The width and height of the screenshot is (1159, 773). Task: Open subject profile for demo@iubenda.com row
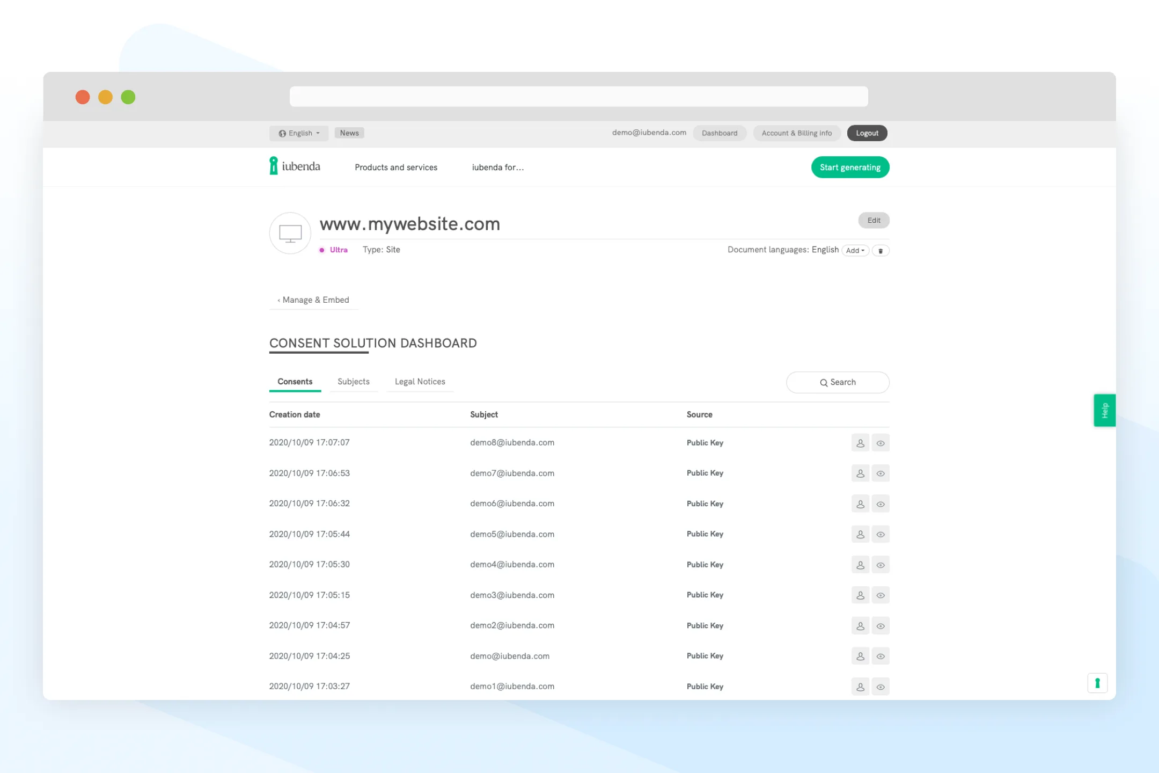860,656
